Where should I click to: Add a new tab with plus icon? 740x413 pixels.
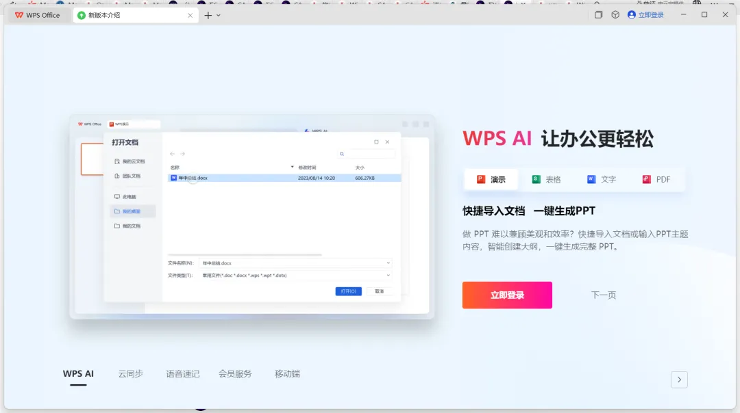click(208, 16)
